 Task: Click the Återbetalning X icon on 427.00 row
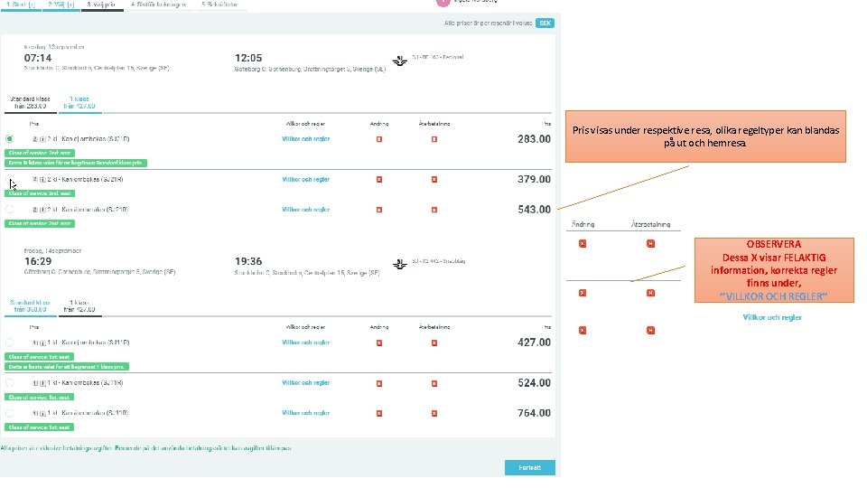click(434, 343)
